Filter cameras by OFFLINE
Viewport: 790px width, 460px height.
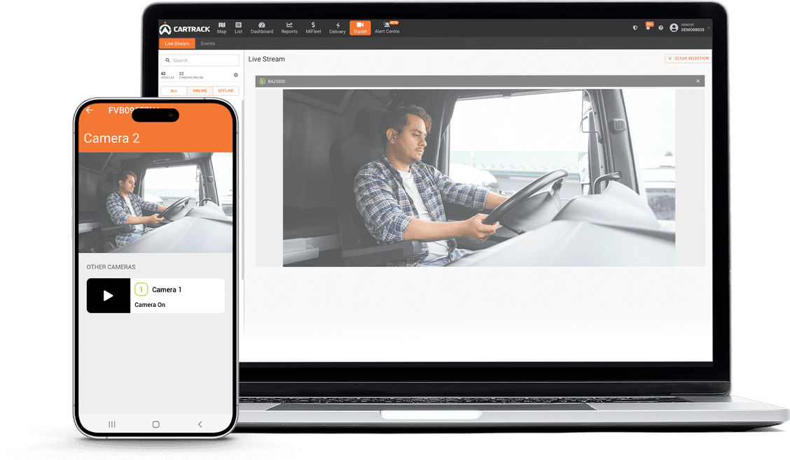point(226,91)
